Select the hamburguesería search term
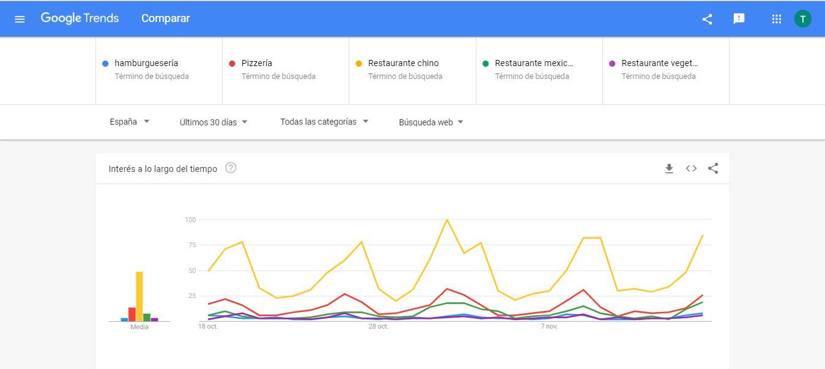 tap(146, 63)
